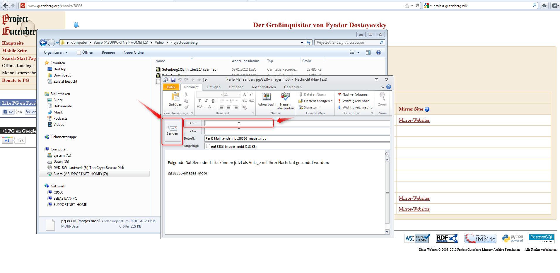The height and width of the screenshot is (273, 560).
Task: Toggle the Explorer preview pane
Action: pyautogui.click(x=368, y=52)
